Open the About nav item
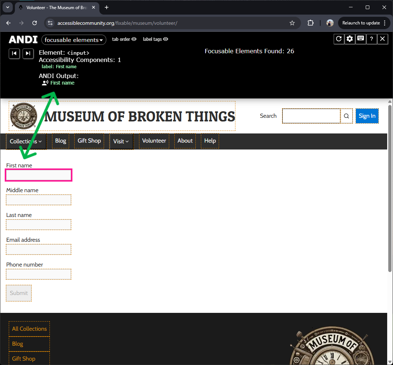Viewport: 393px width, 365px height. 185,141
